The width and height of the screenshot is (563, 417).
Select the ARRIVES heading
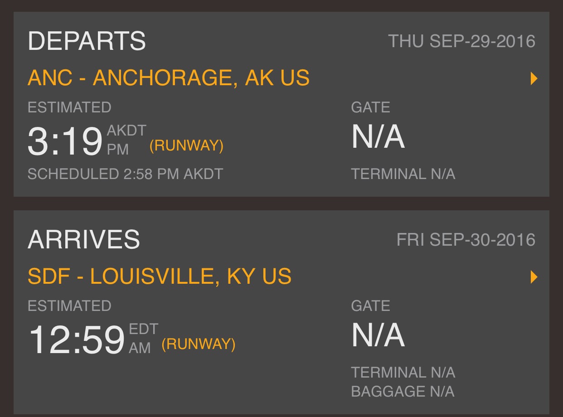pos(84,239)
